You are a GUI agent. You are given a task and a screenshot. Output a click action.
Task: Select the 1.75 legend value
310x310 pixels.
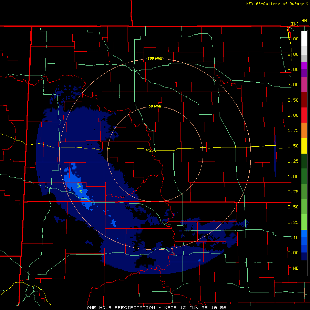pos(293,131)
